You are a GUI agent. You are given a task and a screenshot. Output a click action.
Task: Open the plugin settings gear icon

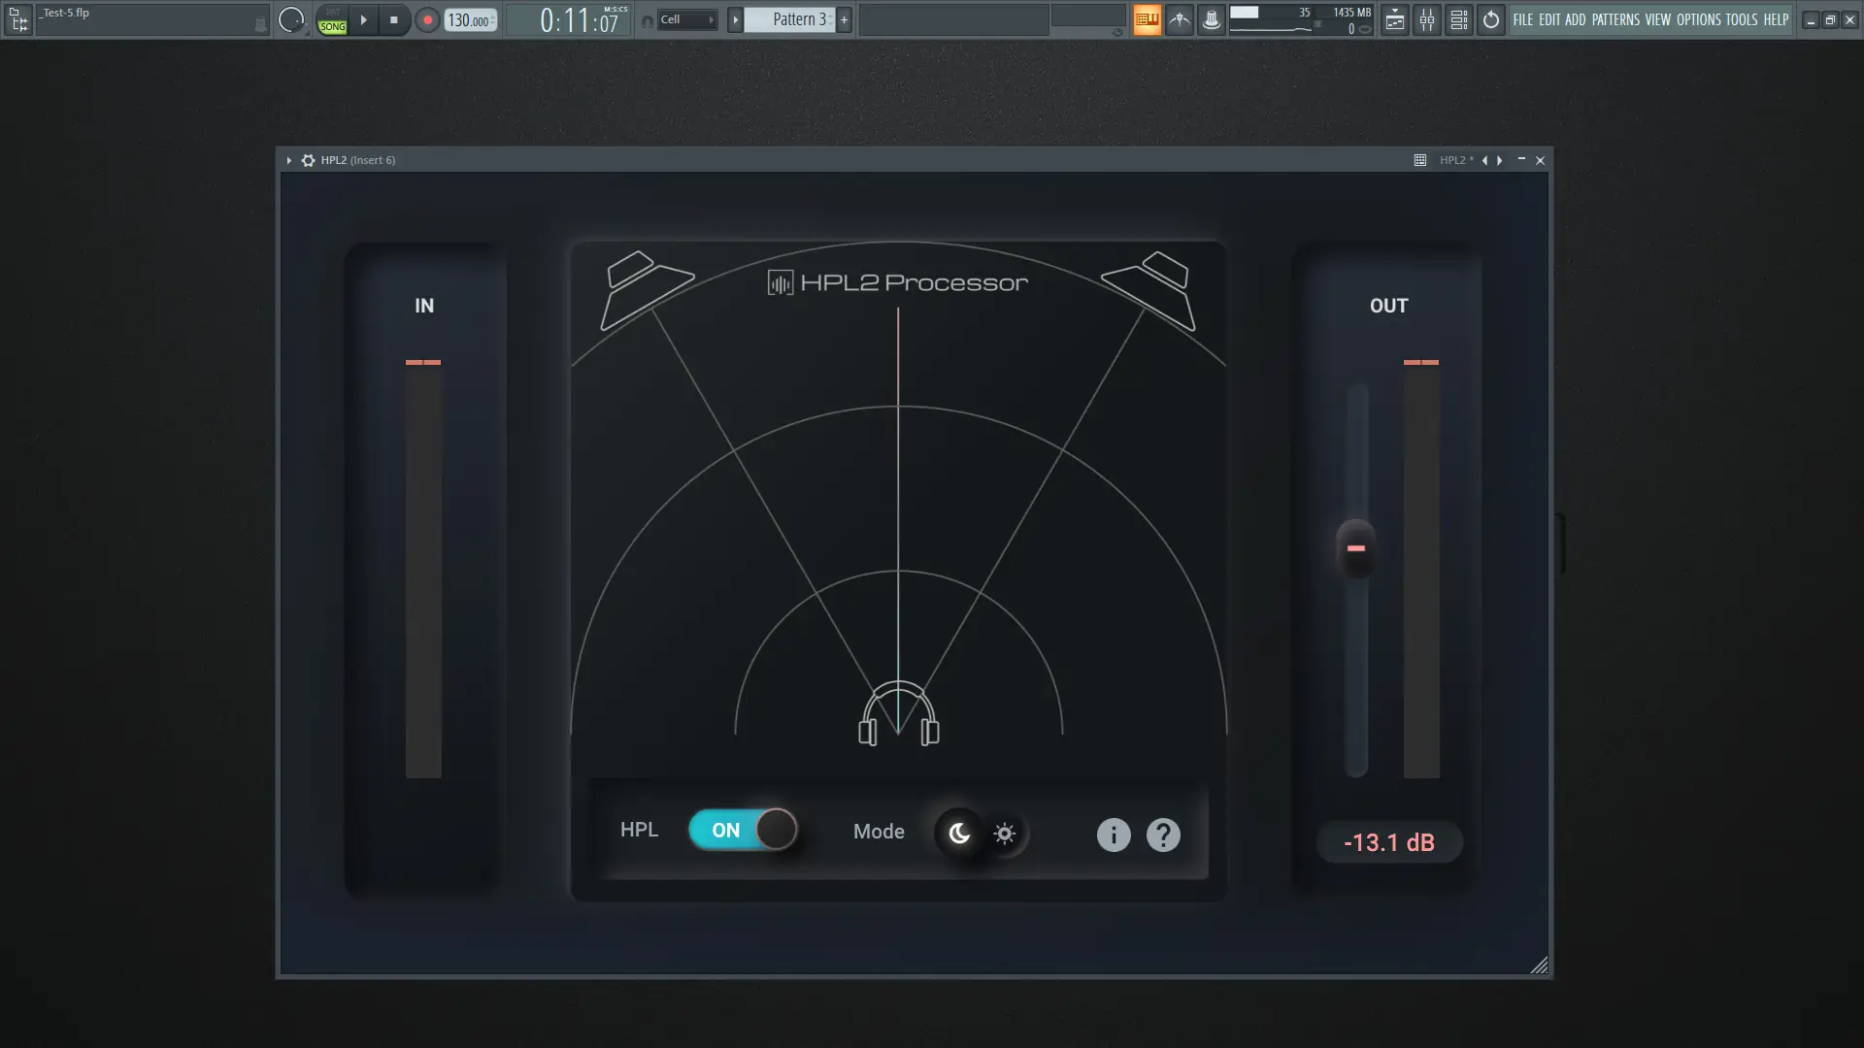coord(308,160)
